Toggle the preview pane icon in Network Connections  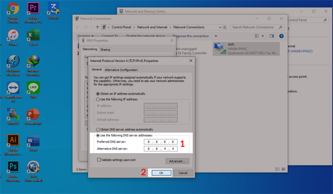(272, 36)
